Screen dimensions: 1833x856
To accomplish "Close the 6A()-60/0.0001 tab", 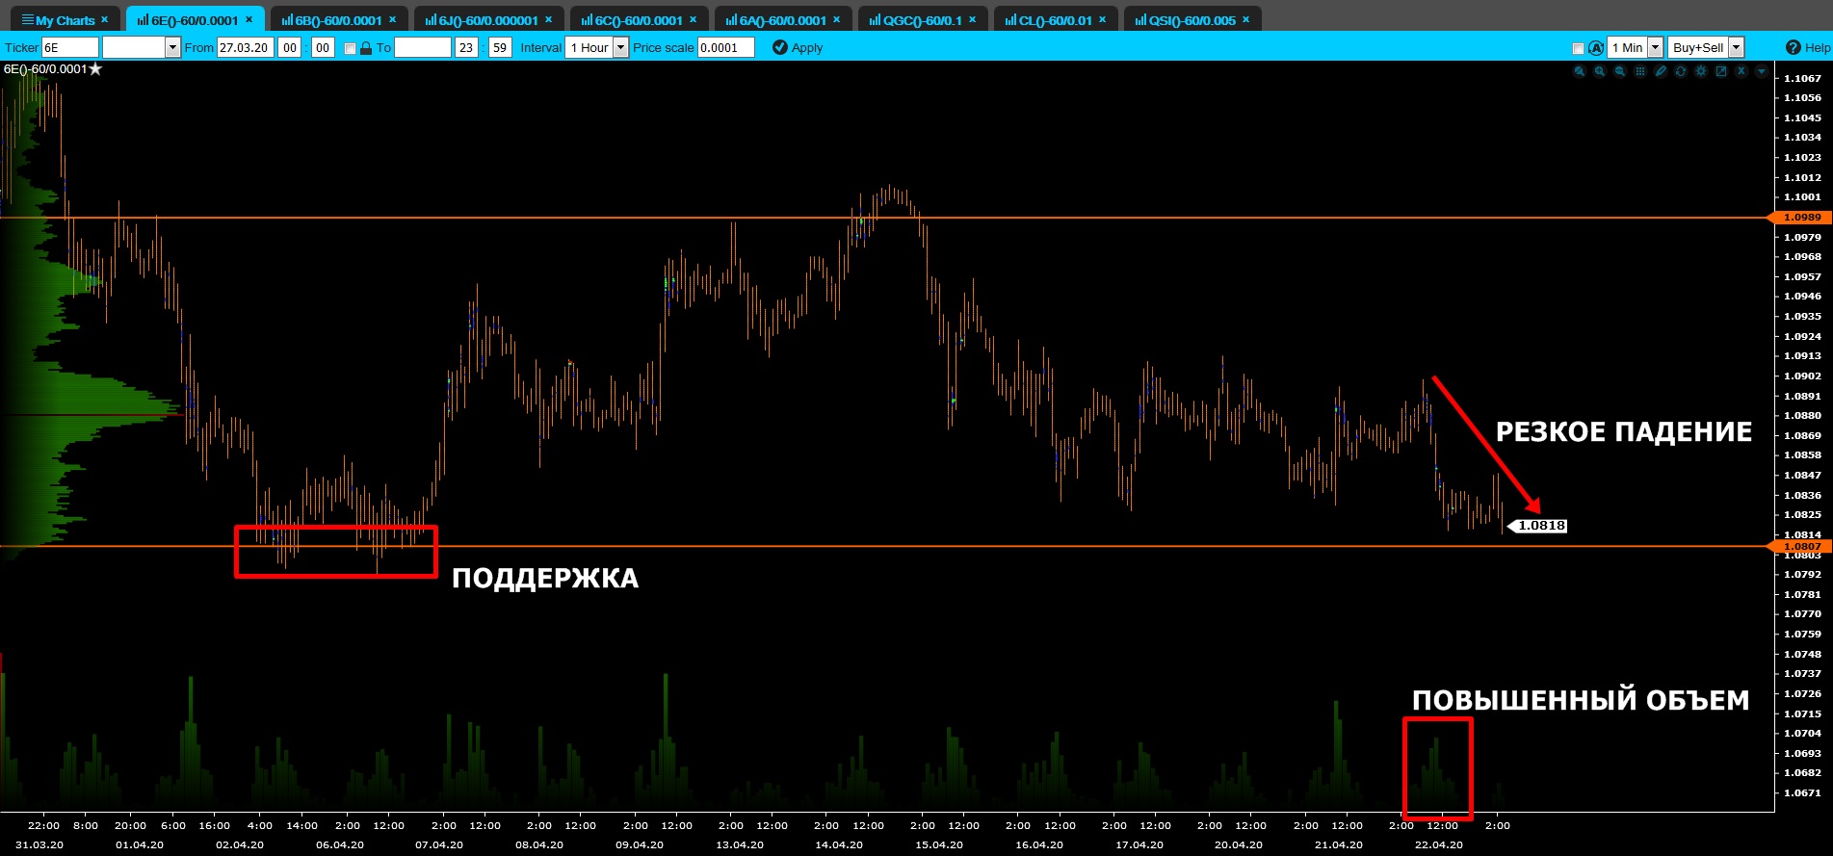I will [837, 20].
